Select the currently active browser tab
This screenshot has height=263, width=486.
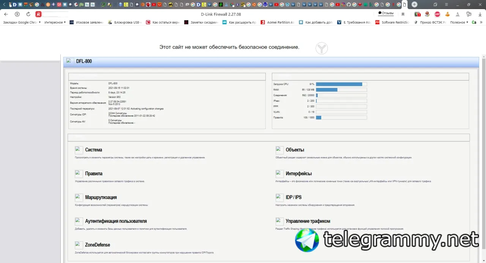[405, 5]
